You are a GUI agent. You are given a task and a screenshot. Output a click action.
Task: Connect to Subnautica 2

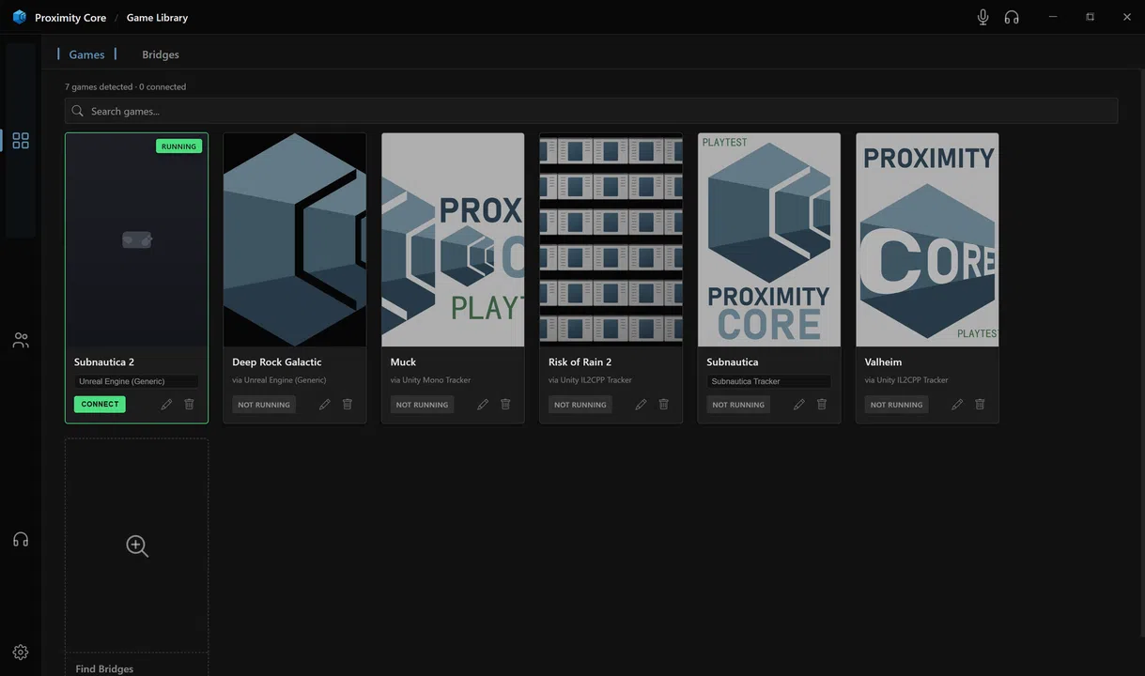click(x=100, y=405)
